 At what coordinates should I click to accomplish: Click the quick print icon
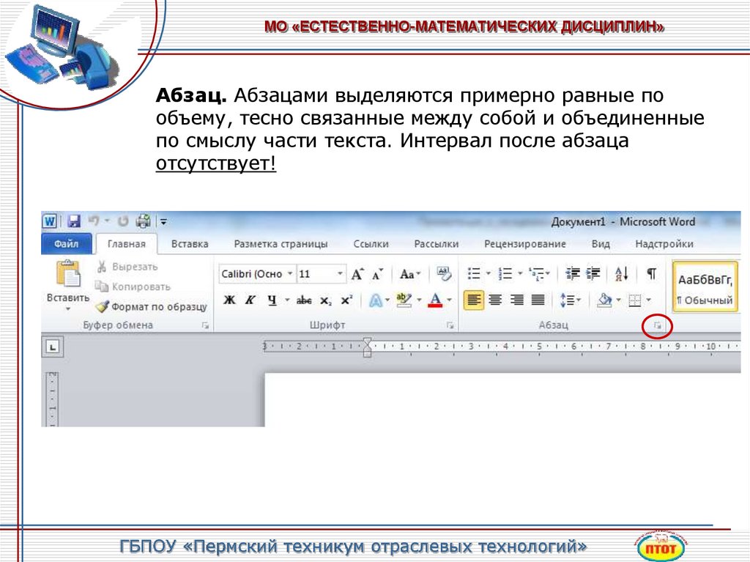coord(143,221)
